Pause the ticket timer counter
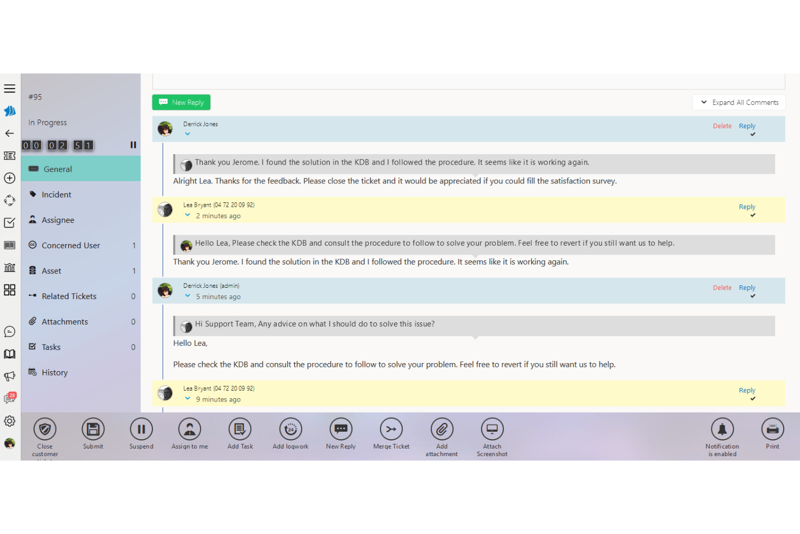Image resolution: width=800 pixels, height=534 pixels. point(133,144)
